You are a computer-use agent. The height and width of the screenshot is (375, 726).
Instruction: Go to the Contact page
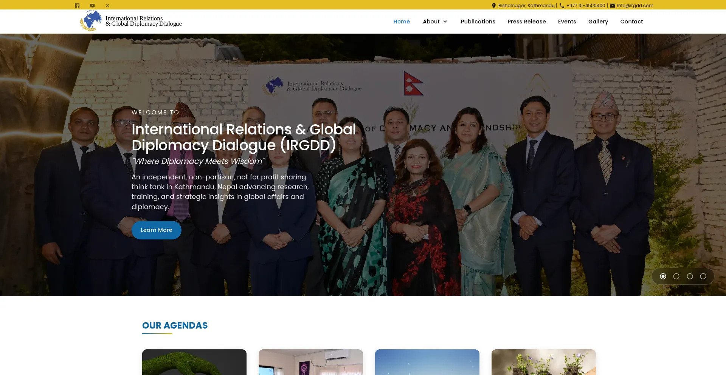click(631, 22)
